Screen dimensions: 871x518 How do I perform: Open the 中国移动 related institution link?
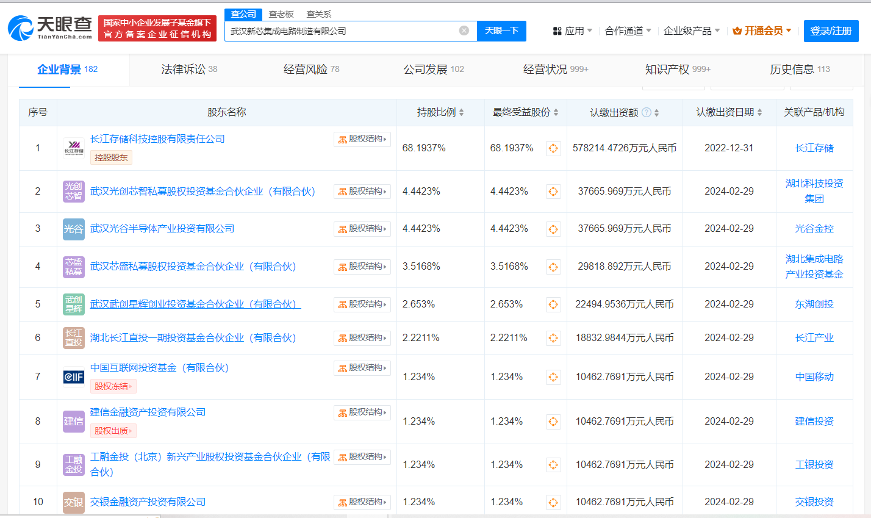pyautogui.click(x=814, y=377)
